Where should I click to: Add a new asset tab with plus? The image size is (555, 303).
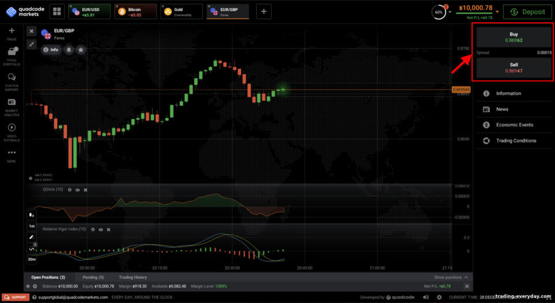coord(264,12)
